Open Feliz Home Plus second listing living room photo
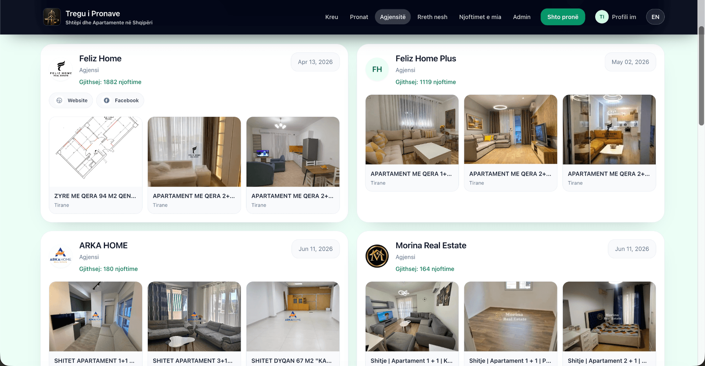 510,129
